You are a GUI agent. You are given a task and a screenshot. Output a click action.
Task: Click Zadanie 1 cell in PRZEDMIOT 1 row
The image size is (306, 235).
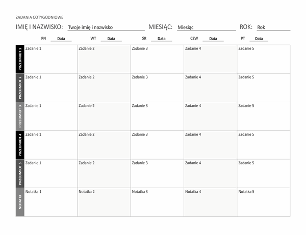[x=51, y=59]
